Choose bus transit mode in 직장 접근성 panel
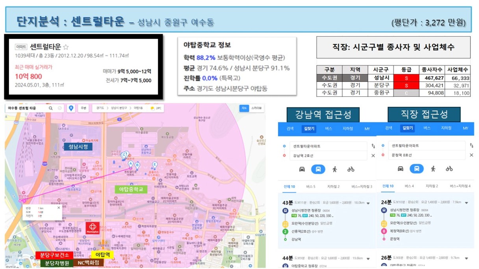479x269 pixels. tap(417, 169)
